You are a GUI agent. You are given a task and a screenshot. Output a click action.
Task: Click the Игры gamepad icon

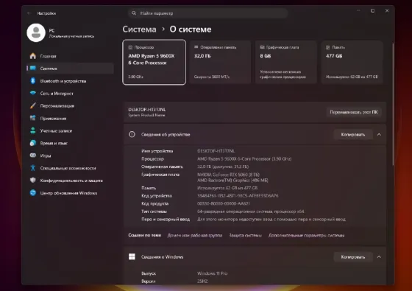pos(33,155)
